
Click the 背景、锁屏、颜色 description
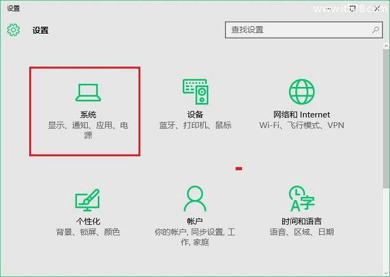pyautogui.click(x=88, y=232)
